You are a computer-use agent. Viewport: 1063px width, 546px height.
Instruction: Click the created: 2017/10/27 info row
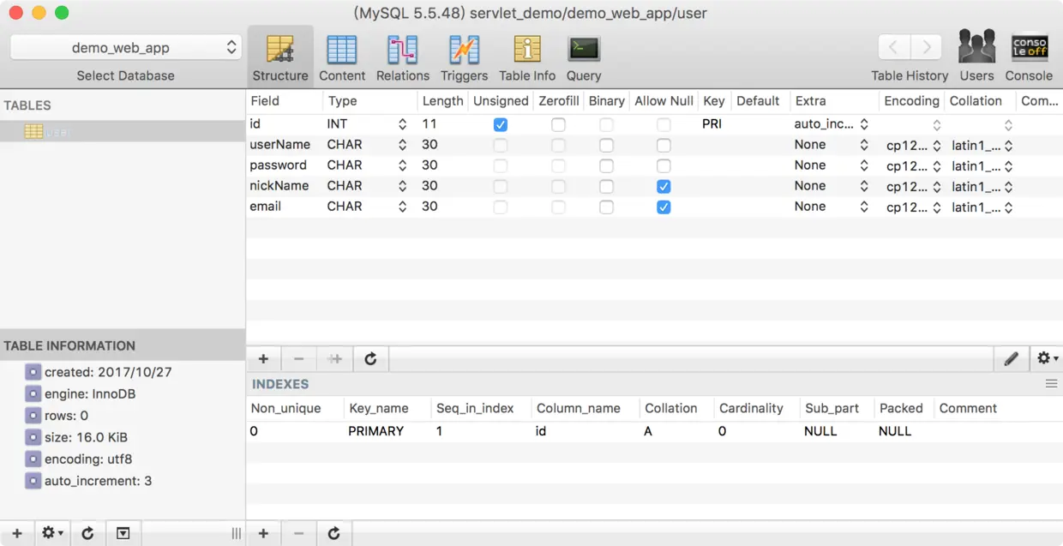(x=108, y=373)
